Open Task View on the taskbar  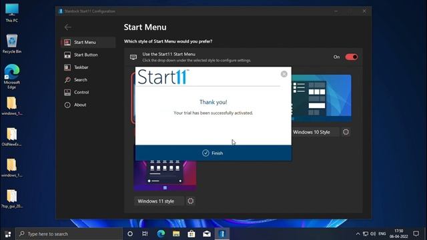click(x=145, y=234)
